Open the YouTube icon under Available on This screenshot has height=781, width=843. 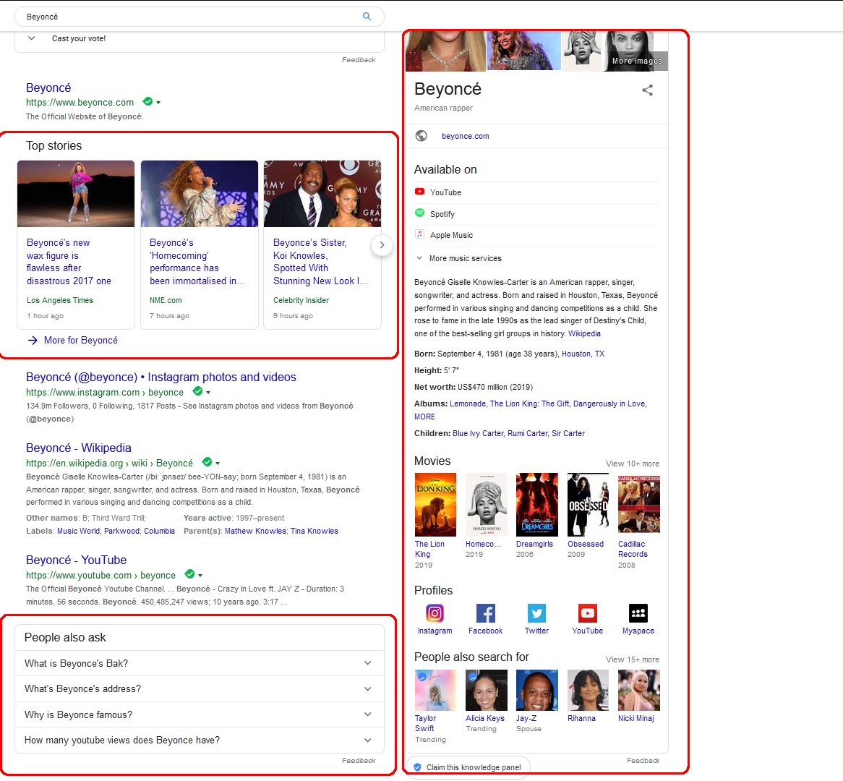tap(420, 192)
